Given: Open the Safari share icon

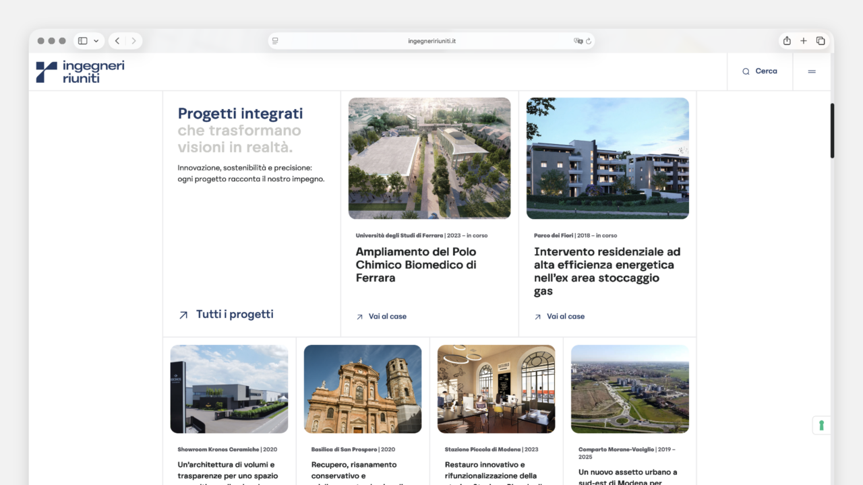Looking at the screenshot, I should [787, 41].
